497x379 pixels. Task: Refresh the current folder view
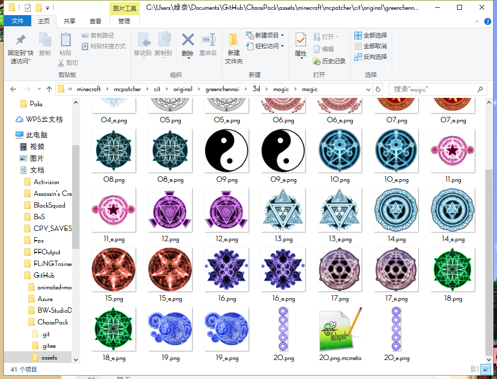378,89
